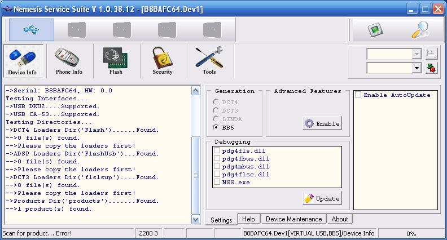This screenshot has width=447, height=240.
Task: Click the grayed icon beside upper combo box
Action: tap(431, 54)
